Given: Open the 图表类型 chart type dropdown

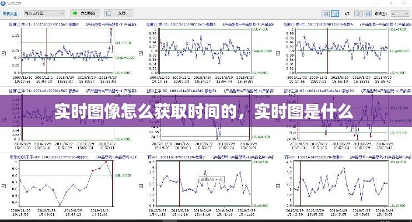Looking at the screenshot, I should pyautogui.click(x=46, y=13).
